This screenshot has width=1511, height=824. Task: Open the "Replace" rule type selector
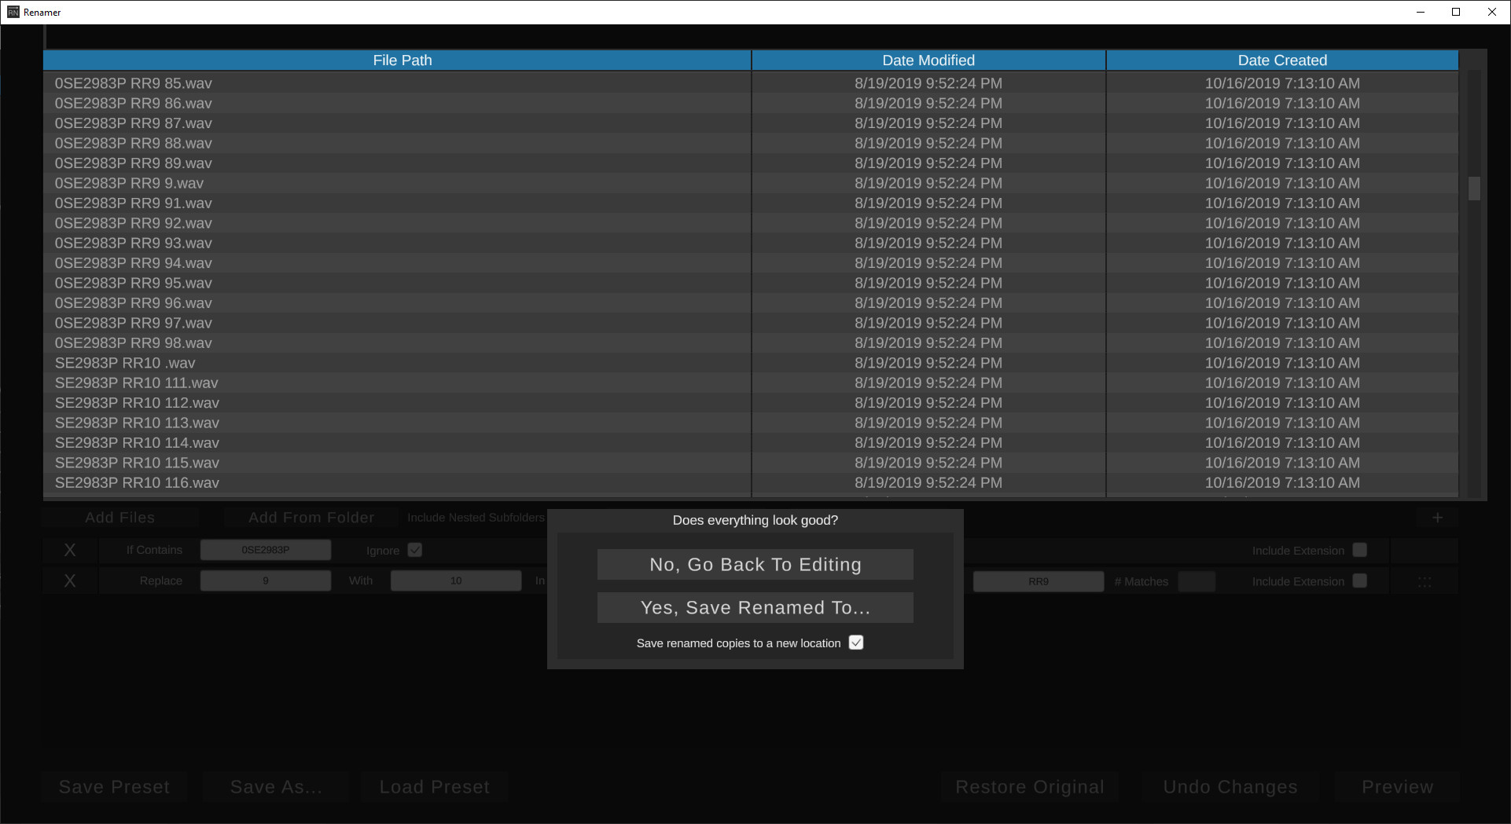[x=160, y=580]
